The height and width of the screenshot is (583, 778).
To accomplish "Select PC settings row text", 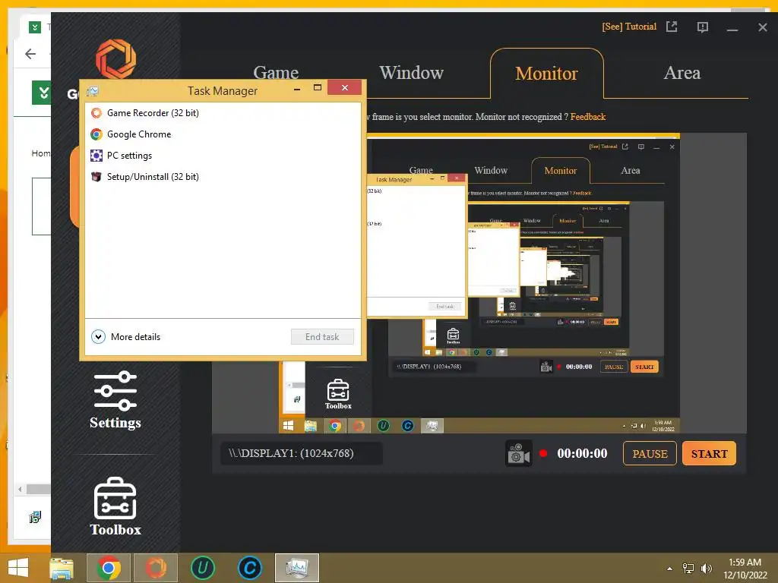I will pos(129,156).
